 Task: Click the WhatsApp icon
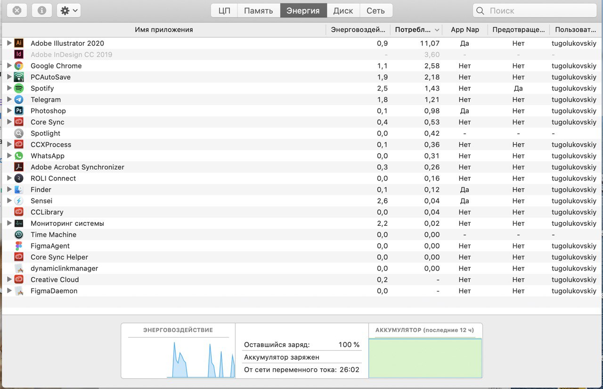[x=19, y=156]
